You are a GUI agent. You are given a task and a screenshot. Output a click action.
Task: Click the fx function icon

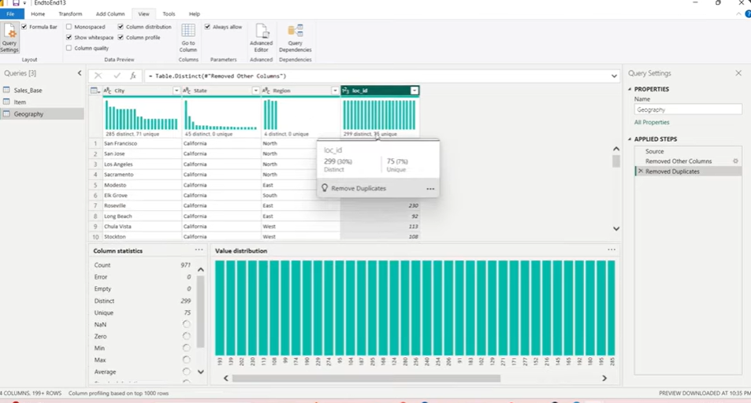[133, 76]
